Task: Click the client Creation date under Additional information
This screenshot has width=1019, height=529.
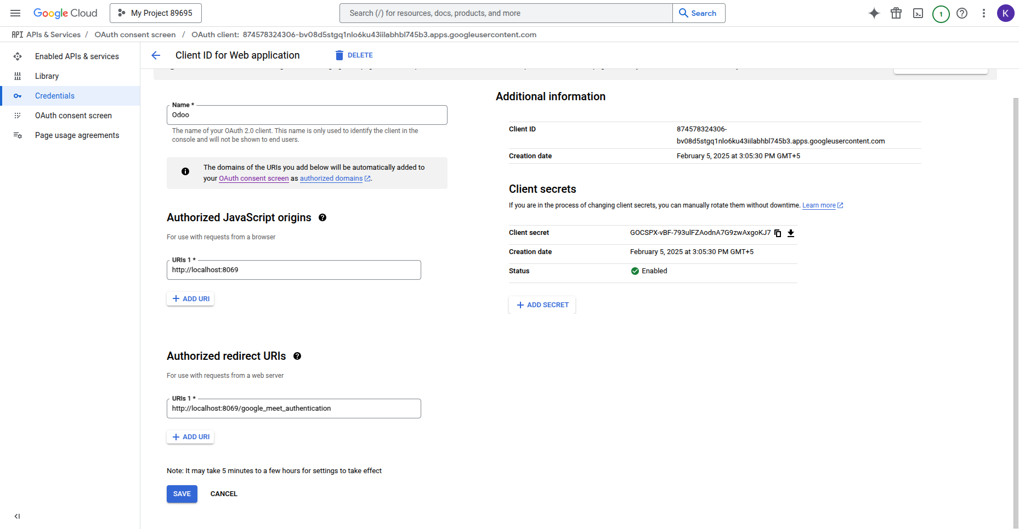Action: click(738, 156)
